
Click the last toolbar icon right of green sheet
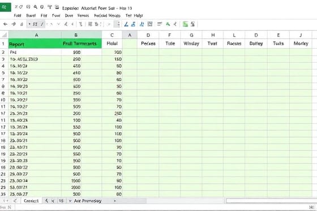[192, 24]
